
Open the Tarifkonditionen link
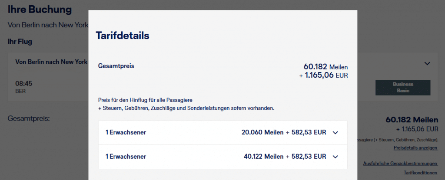tap(421, 173)
